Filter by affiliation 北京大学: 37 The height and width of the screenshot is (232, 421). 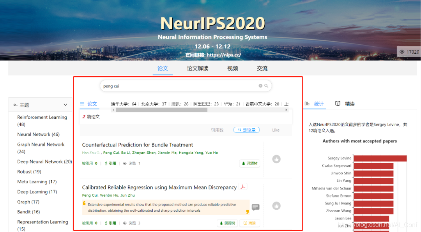tap(154, 104)
